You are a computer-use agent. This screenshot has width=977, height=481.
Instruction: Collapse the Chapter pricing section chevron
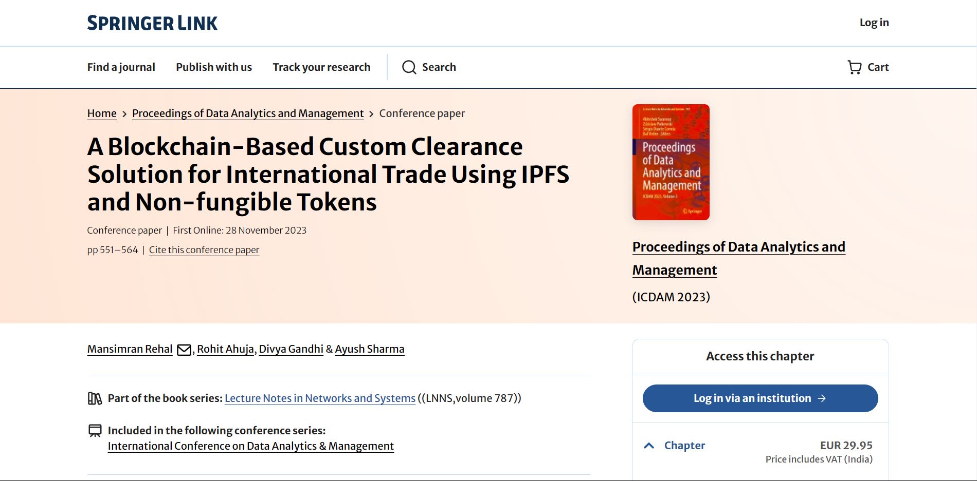click(x=649, y=446)
